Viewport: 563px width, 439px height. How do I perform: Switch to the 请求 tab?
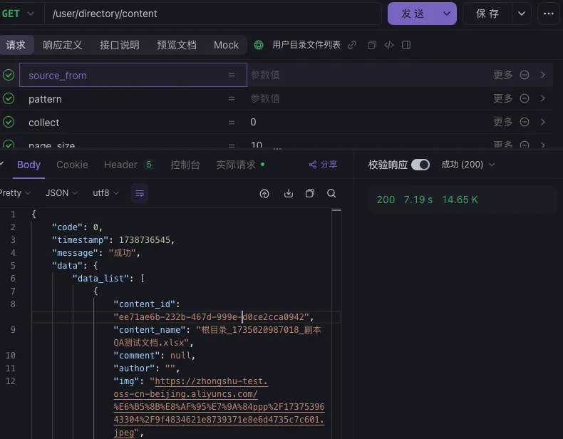(x=16, y=45)
